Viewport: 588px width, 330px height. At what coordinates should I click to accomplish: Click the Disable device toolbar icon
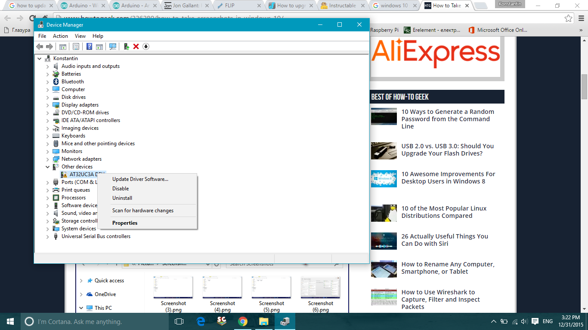[x=146, y=46]
